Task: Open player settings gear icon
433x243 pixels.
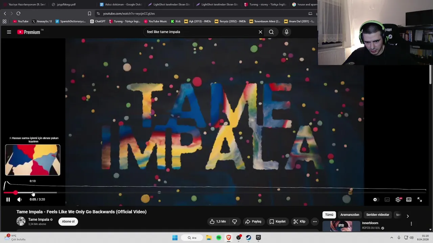Action: (x=398, y=200)
